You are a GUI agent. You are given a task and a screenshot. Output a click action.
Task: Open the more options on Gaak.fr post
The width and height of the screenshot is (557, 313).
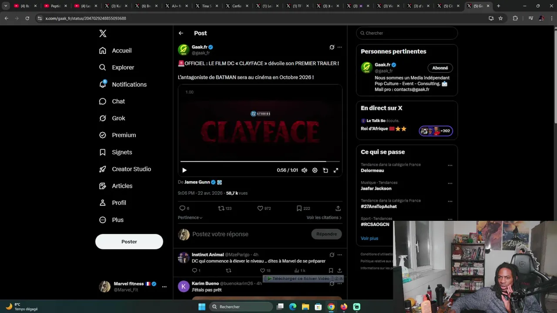click(x=340, y=47)
